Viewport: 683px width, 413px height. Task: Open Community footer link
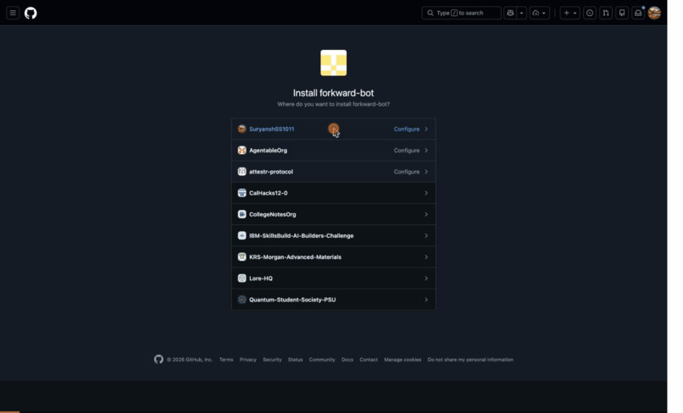[x=322, y=360]
